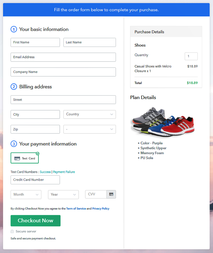Click the 'Memory Foam' bullet
Viewport: 213px width, 253px height.
(x=152, y=153)
